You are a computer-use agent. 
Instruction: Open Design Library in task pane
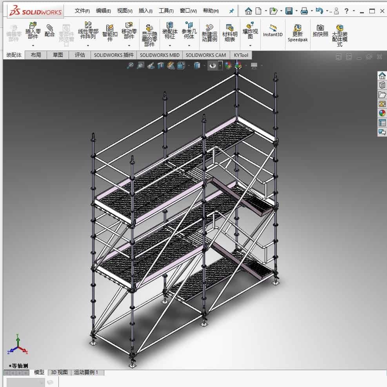382,85
